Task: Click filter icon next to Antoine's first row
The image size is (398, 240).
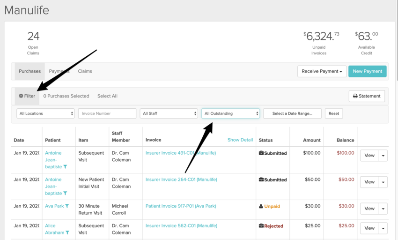Action: [x=65, y=167]
